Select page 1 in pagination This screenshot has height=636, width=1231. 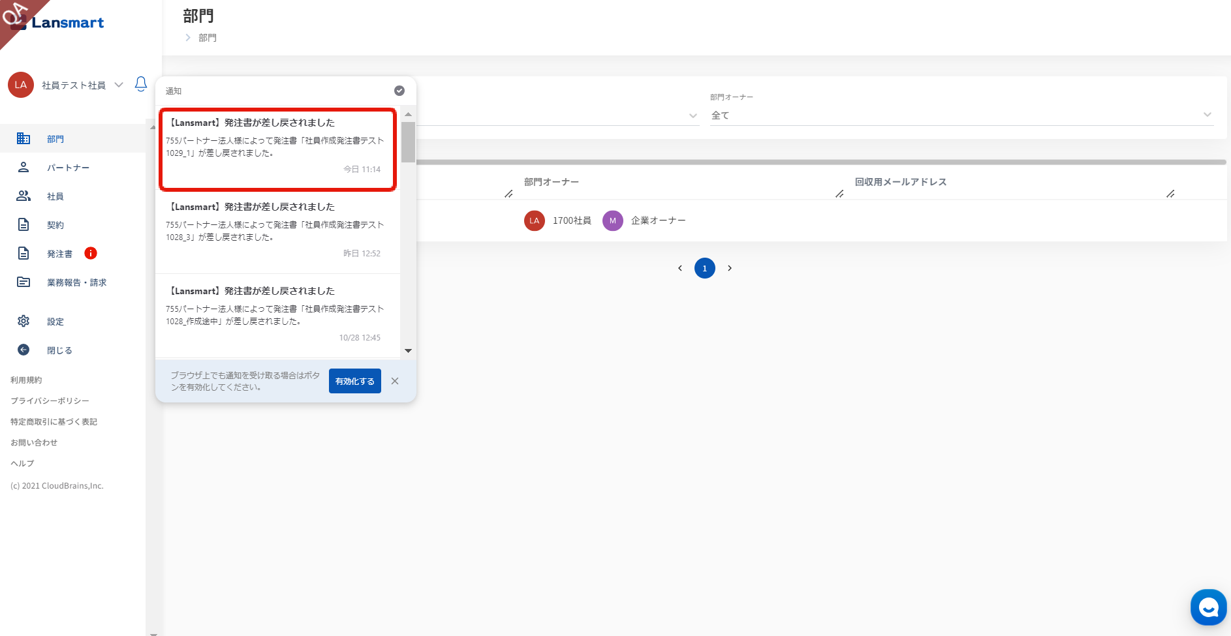(705, 268)
